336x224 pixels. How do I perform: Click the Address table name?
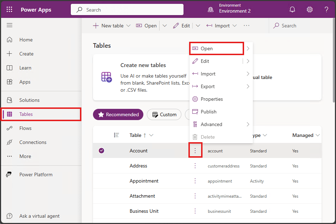(138, 166)
